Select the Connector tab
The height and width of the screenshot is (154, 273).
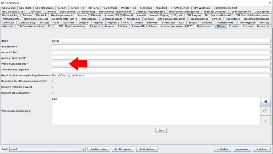8,22
